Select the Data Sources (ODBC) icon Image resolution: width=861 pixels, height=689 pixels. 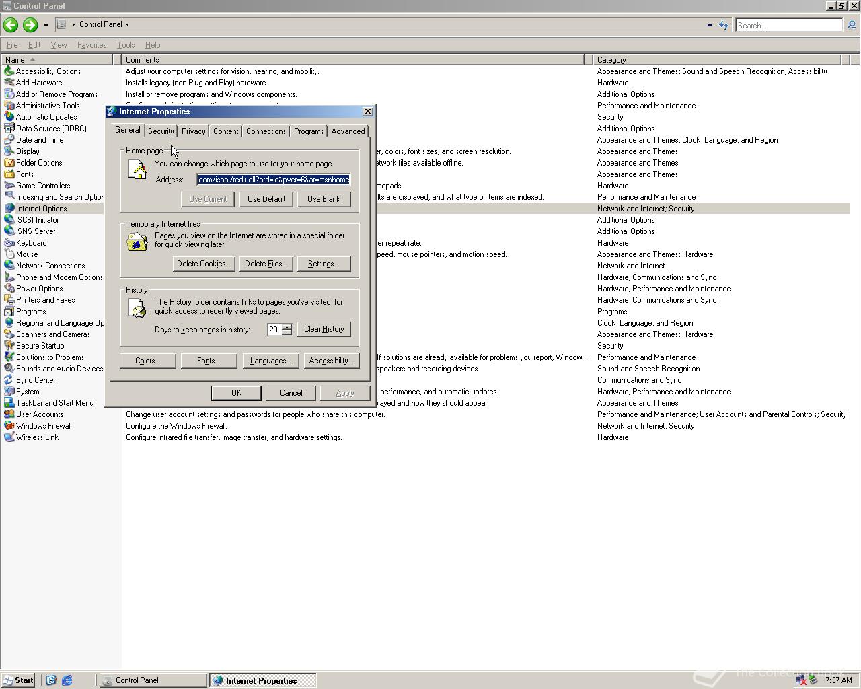coord(9,129)
